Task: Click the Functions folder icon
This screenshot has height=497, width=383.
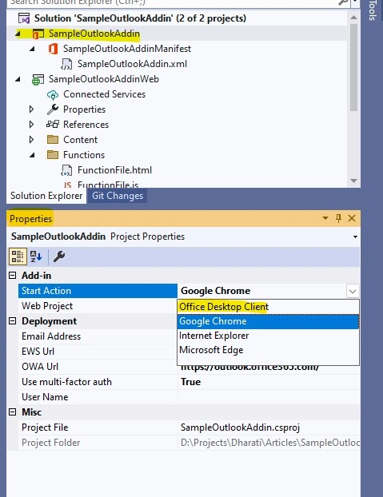Action: tap(53, 155)
